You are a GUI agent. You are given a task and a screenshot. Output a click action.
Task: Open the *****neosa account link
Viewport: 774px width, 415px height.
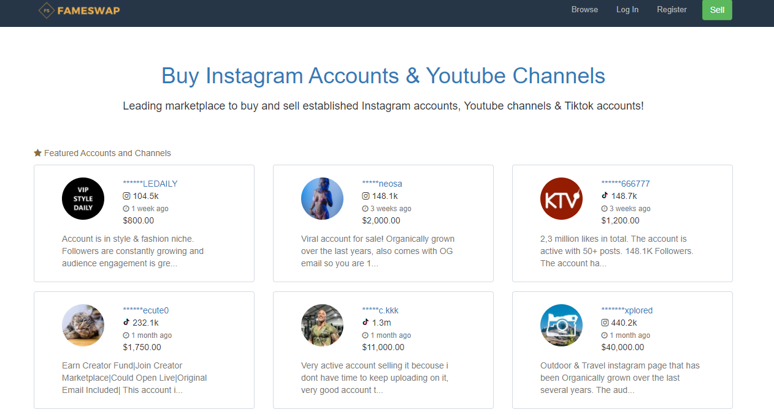point(382,184)
